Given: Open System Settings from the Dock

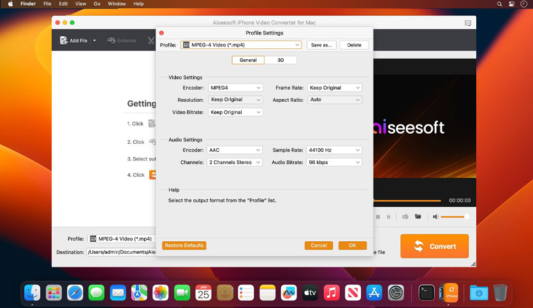Looking at the screenshot, I should (x=396, y=292).
